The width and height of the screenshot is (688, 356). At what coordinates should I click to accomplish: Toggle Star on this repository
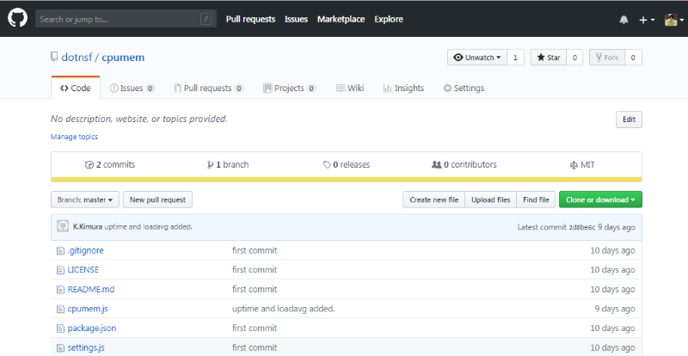548,58
